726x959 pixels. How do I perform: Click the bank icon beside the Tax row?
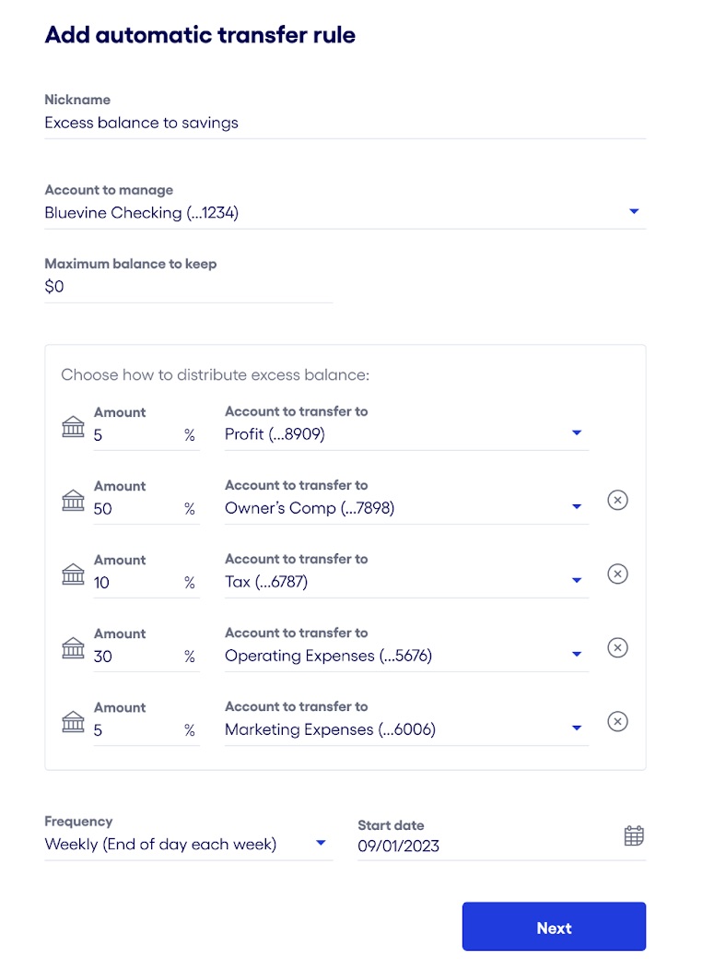(x=73, y=574)
